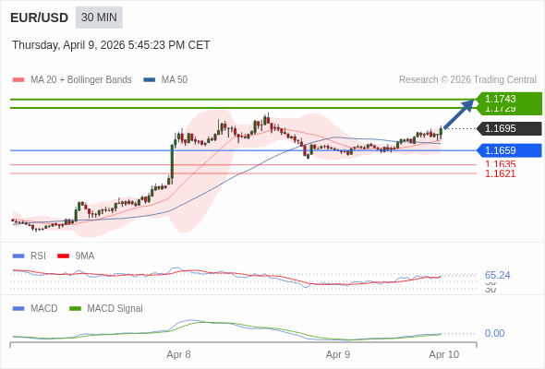Click the MA 50 legend label

point(175,80)
